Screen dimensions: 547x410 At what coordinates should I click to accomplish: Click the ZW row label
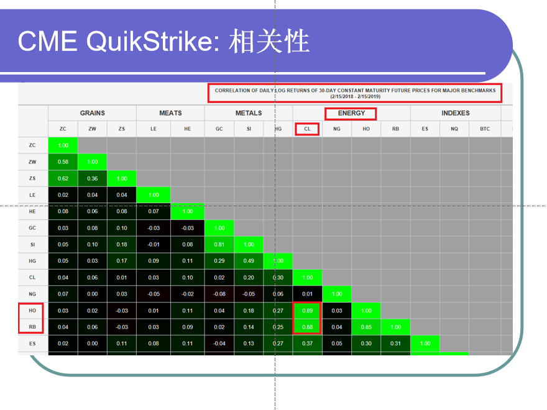point(32,162)
